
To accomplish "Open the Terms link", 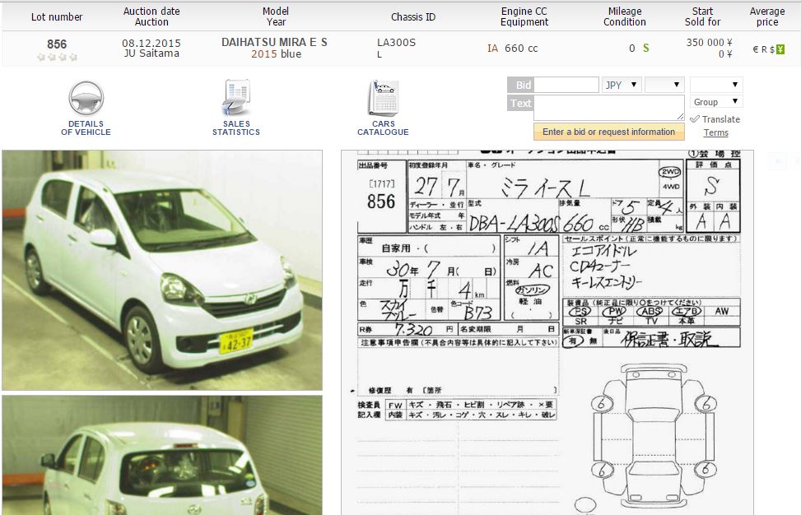I will tap(715, 132).
